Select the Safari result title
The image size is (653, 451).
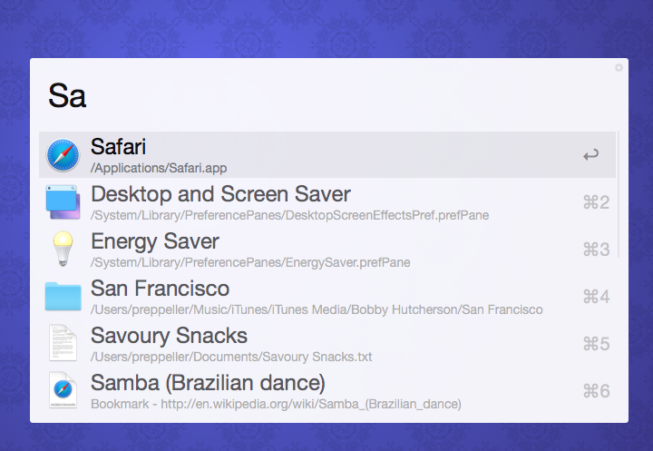[x=119, y=147]
